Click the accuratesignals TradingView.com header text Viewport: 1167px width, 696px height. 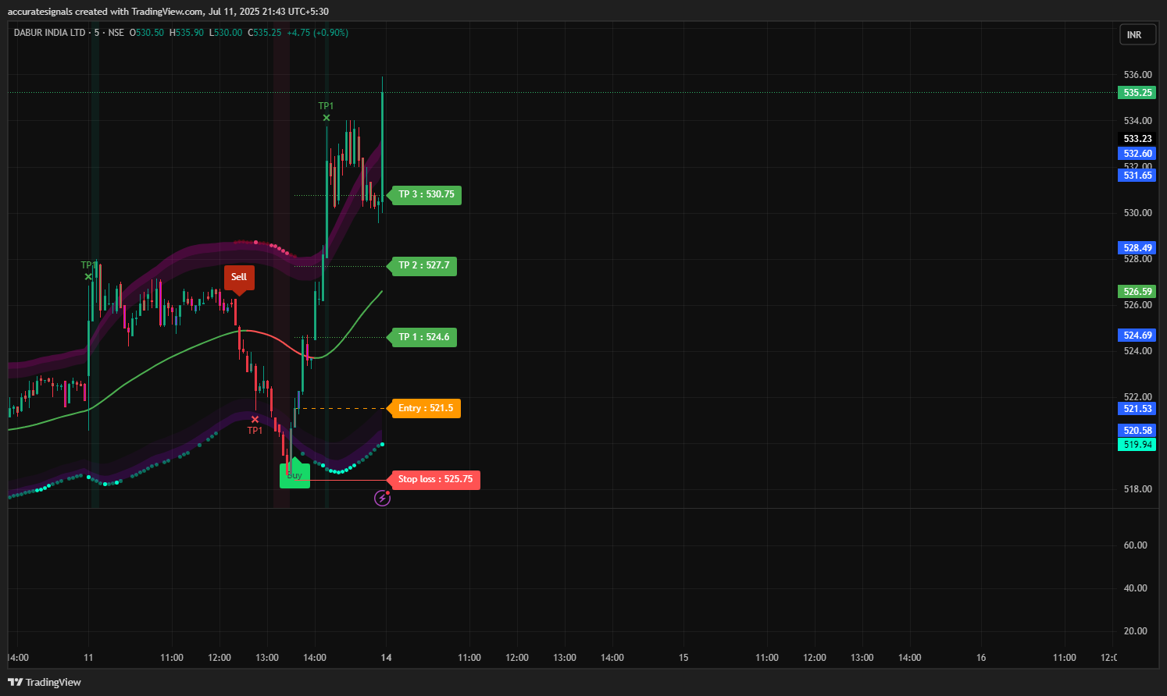click(x=168, y=12)
